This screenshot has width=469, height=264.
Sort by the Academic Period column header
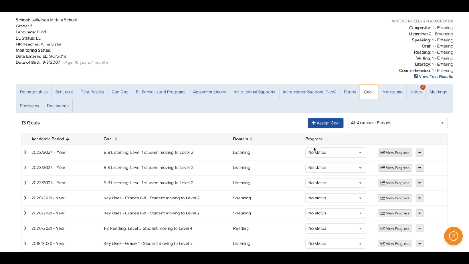pyautogui.click(x=50, y=139)
